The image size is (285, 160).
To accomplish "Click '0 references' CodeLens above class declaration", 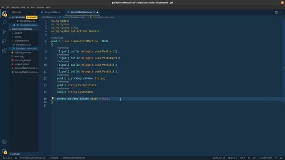I will [57, 38].
